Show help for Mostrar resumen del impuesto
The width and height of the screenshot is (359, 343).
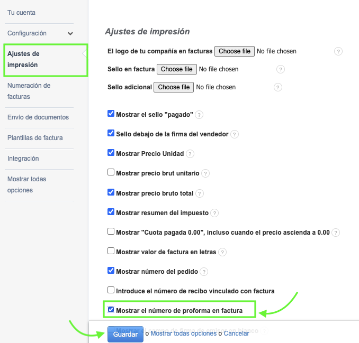[x=214, y=213]
